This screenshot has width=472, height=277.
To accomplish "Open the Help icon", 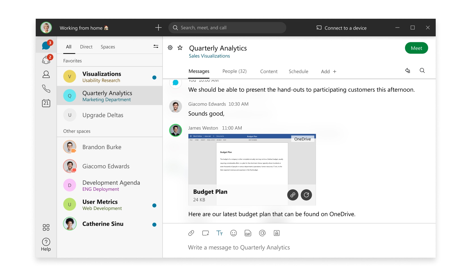I will point(46,245).
